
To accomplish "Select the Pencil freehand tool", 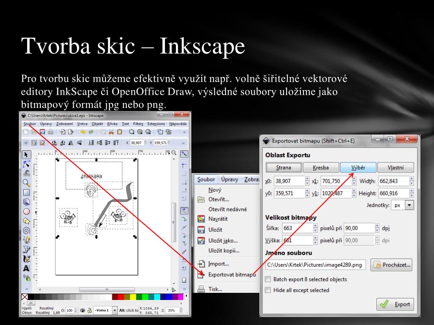I will pyautogui.click(x=26, y=240).
